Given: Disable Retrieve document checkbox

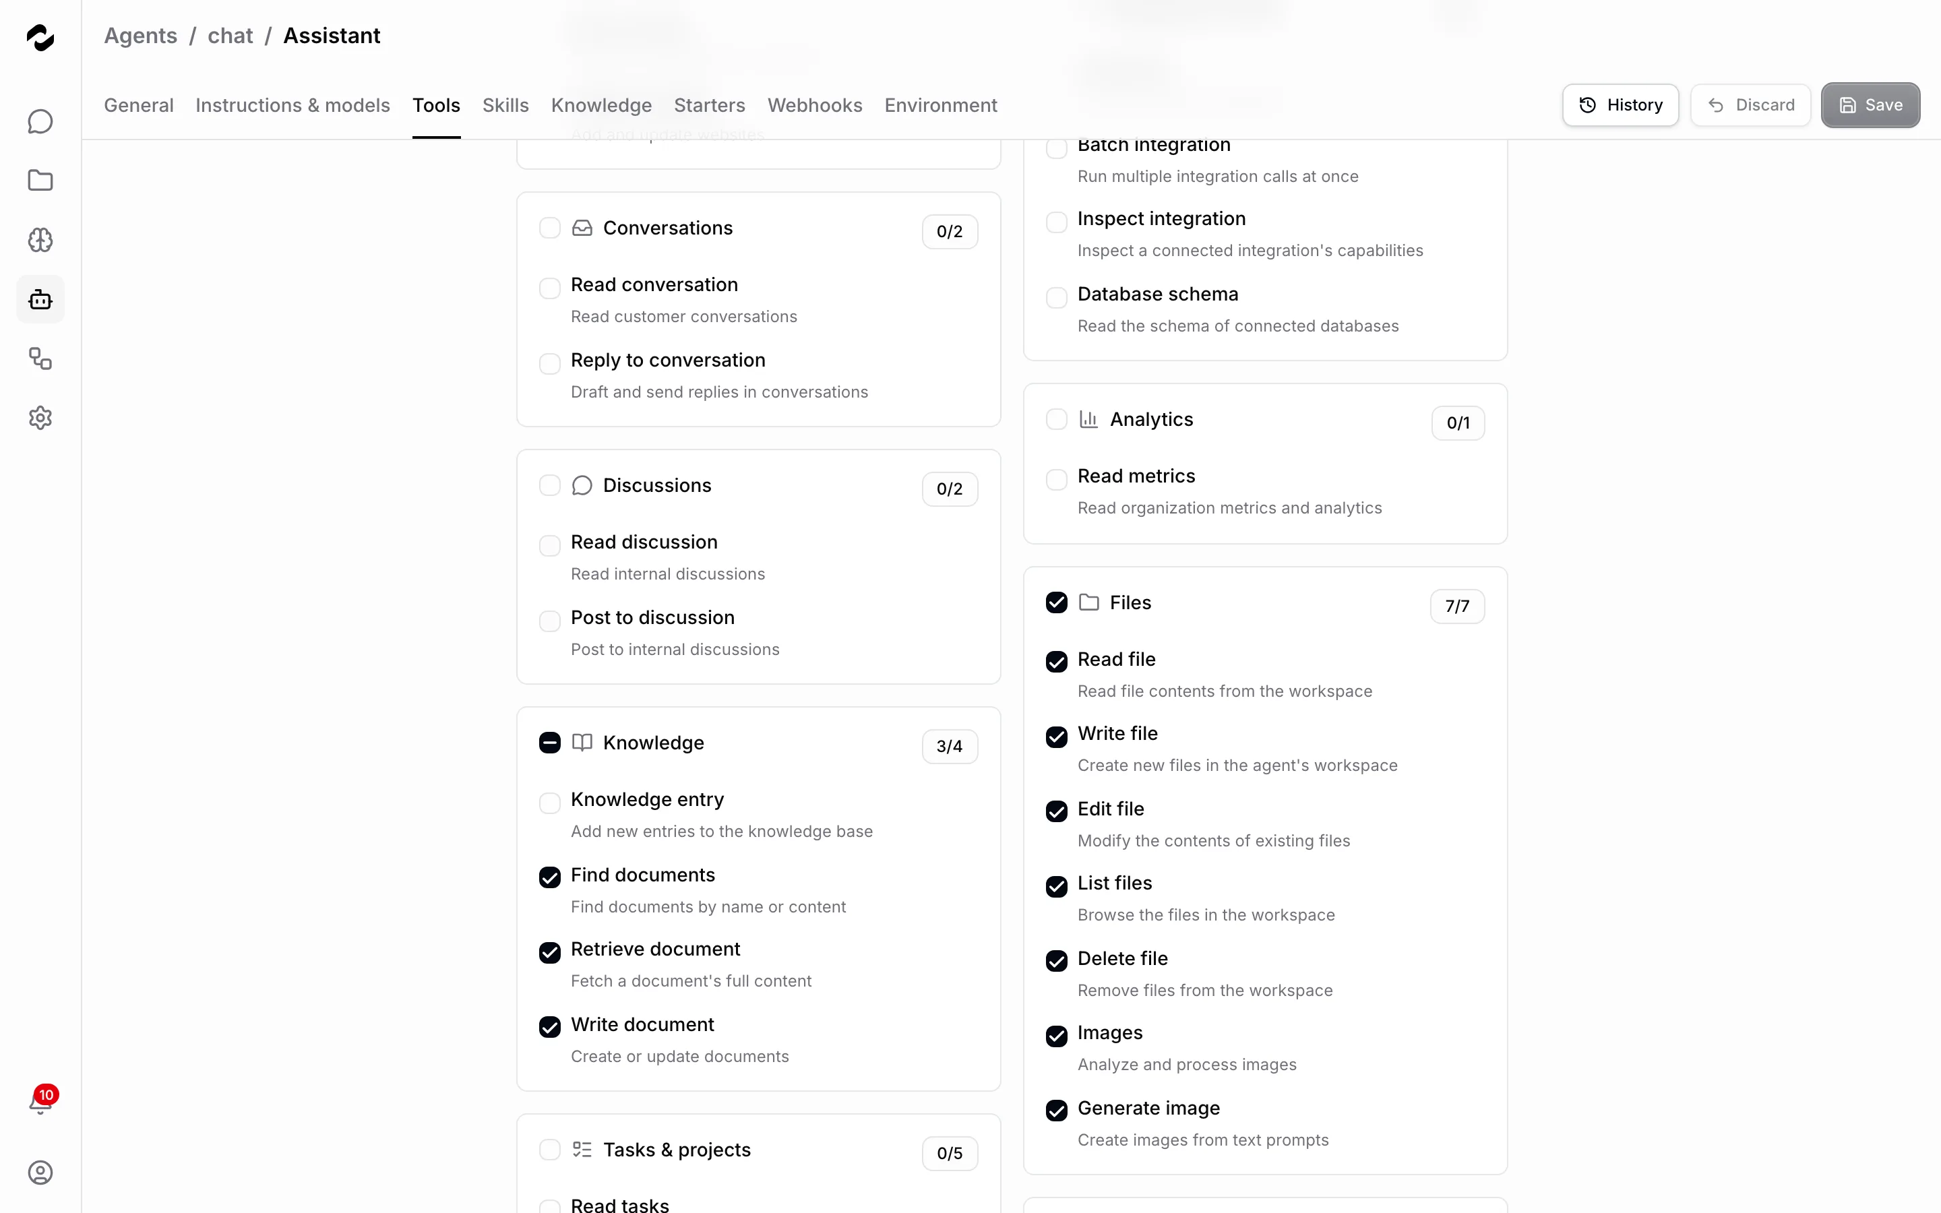Looking at the screenshot, I should click(549, 952).
